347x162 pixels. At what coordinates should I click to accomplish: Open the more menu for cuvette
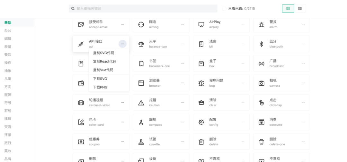[x=183, y=141]
